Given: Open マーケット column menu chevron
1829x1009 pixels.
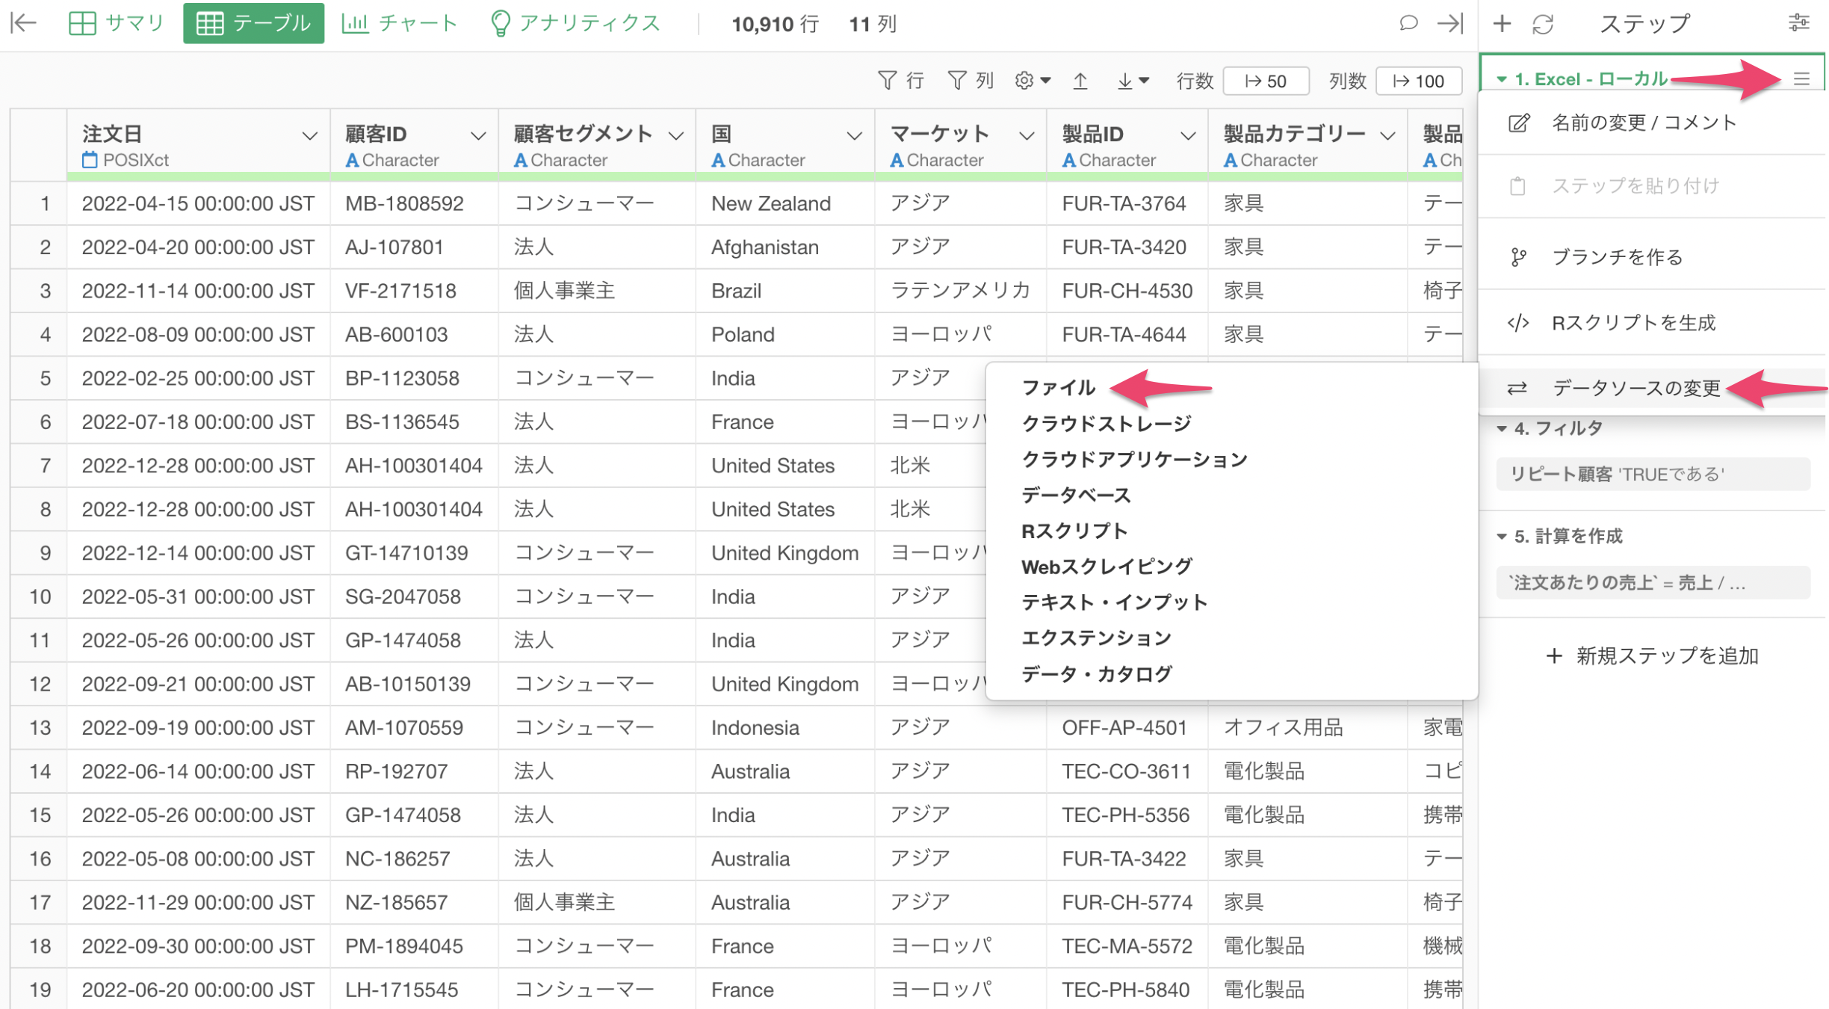Looking at the screenshot, I should coord(1027,135).
